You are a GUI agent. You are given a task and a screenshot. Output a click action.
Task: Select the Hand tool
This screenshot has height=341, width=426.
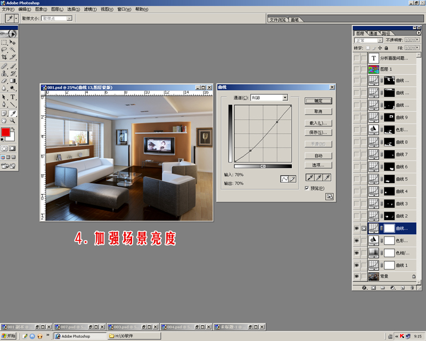[4, 121]
